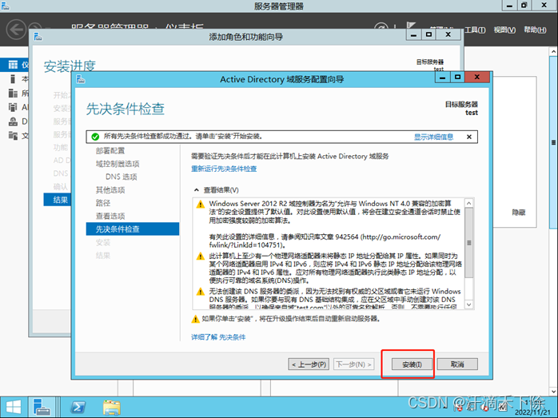558x418 pixels.
Task: Open Windows Start button
Action: pos(14,407)
